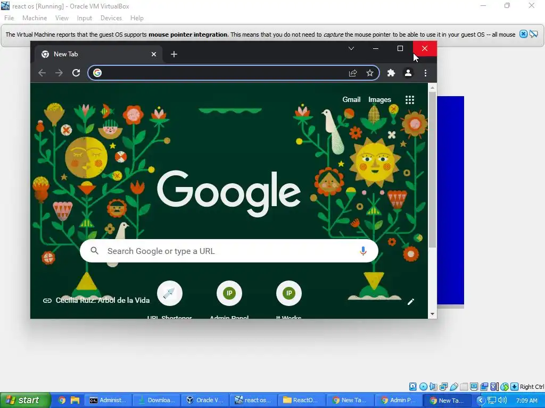Open the VirtualBox Machine menu
Viewport: 545px width, 408px height.
(x=35, y=18)
